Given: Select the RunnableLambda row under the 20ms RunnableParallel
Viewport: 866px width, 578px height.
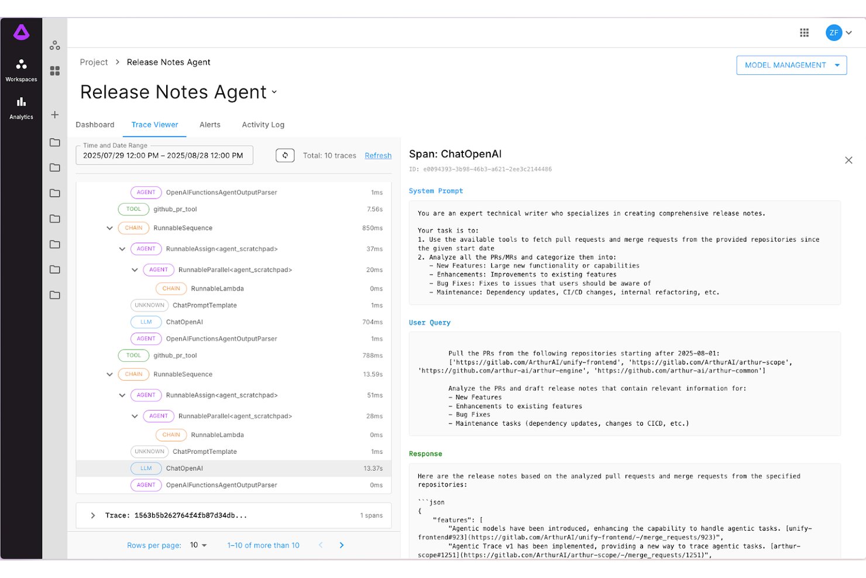Looking at the screenshot, I should (x=233, y=289).
